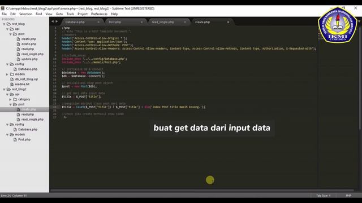Close the read_single.php tab

pos(185,22)
